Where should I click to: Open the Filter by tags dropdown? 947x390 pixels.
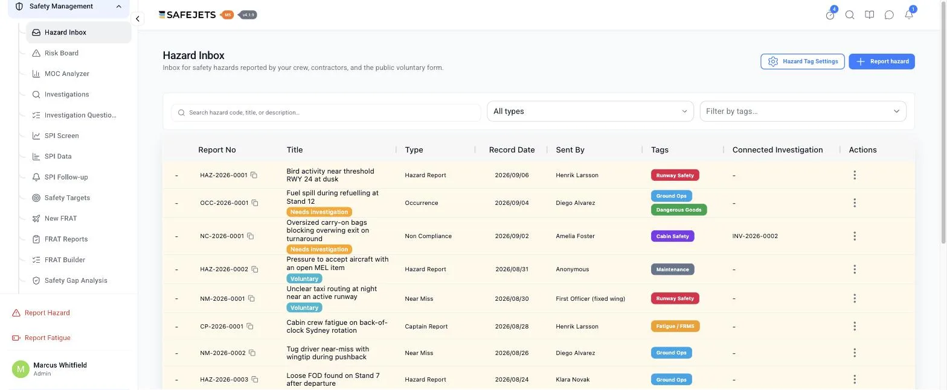(x=803, y=112)
